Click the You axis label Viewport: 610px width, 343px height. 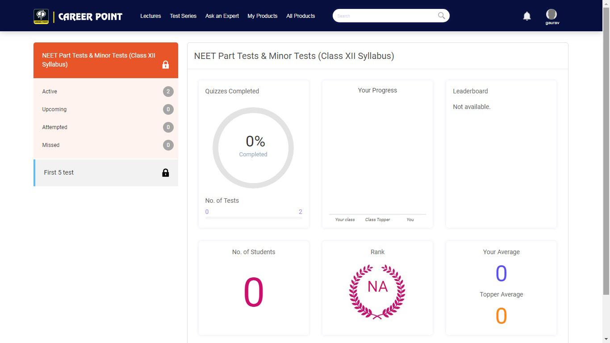[x=410, y=220]
